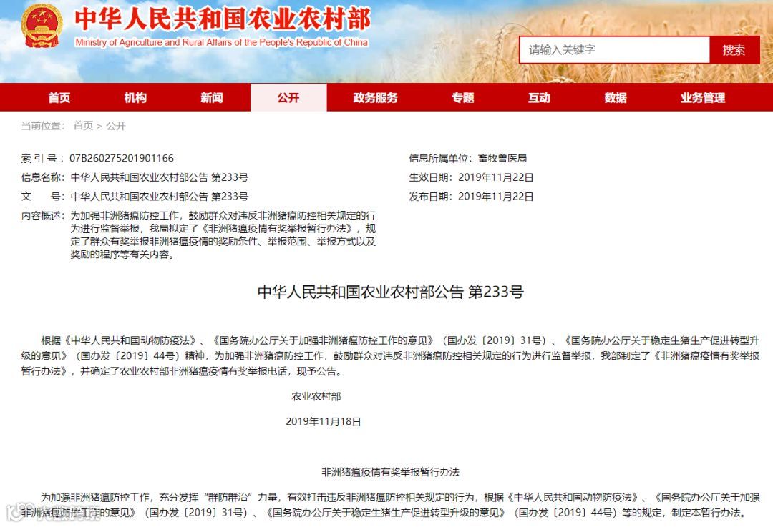Screen dimensions: 773x527
Task: Open the 专题 navigation tab
Action: click(463, 97)
